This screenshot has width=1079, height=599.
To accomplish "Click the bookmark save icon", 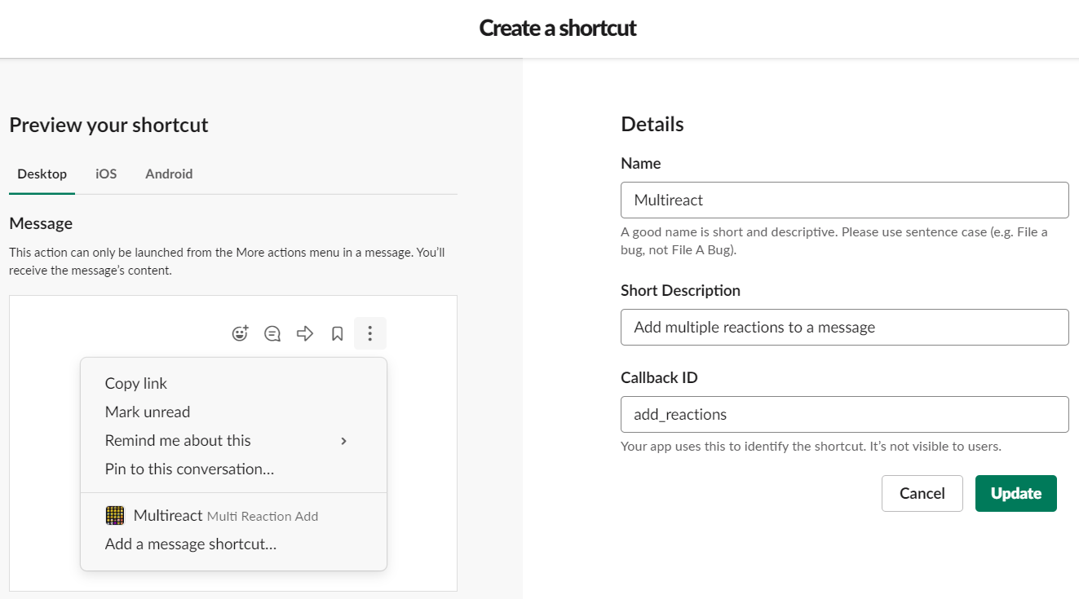I will 337,333.
